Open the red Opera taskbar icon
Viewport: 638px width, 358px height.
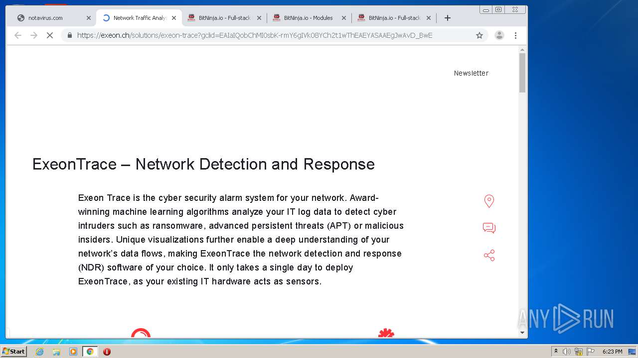coord(107,352)
